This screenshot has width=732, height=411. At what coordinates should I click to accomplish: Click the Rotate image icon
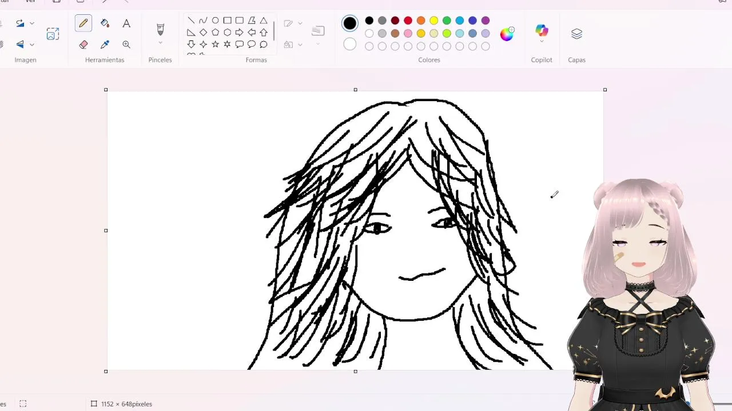20,23
